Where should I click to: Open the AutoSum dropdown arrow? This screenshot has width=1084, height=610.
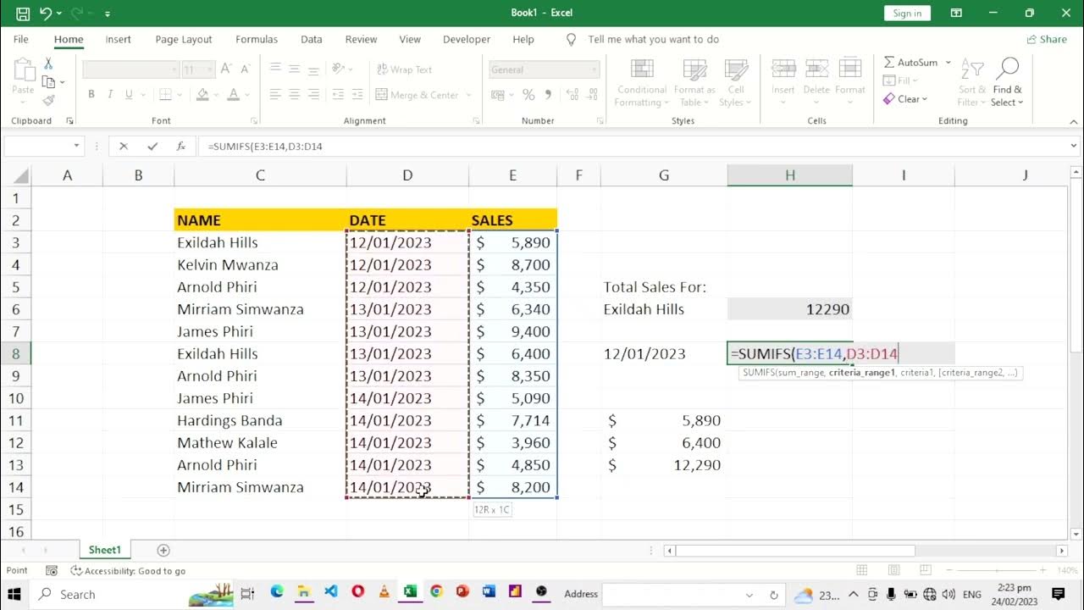tap(948, 63)
